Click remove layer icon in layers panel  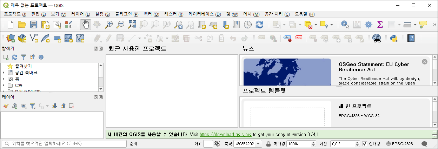(x=71, y=106)
